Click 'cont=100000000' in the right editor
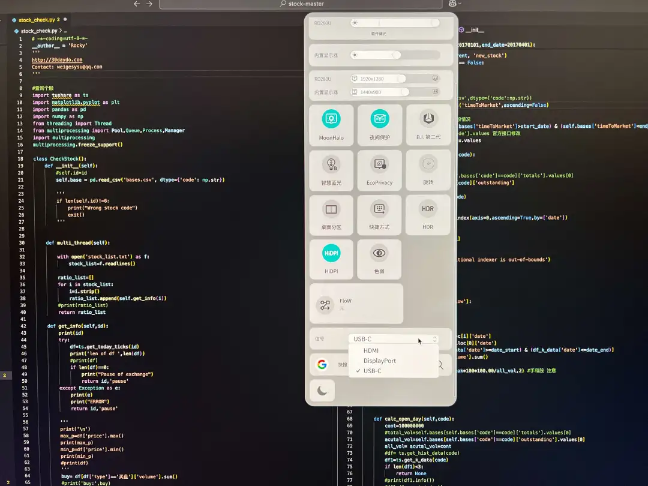Image resolution: width=648 pixels, height=486 pixels. pos(404,425)
